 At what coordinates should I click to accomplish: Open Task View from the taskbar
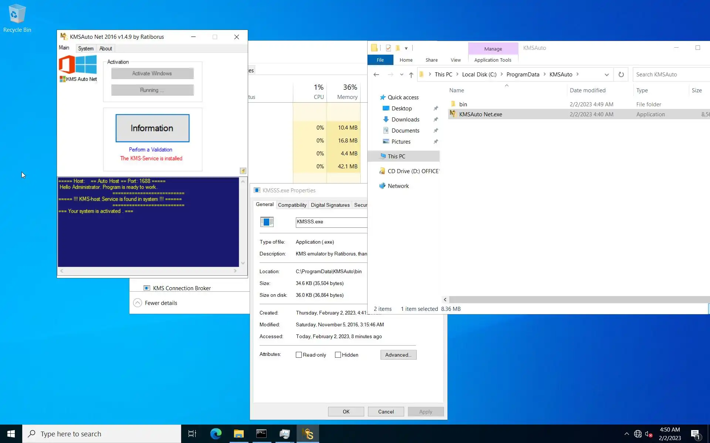[x=192, y=434]
